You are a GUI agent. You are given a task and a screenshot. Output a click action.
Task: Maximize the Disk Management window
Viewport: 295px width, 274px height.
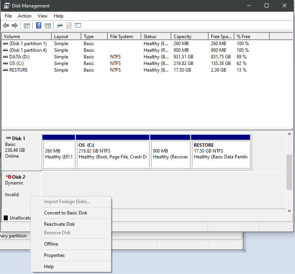click(x=267, y=6)
